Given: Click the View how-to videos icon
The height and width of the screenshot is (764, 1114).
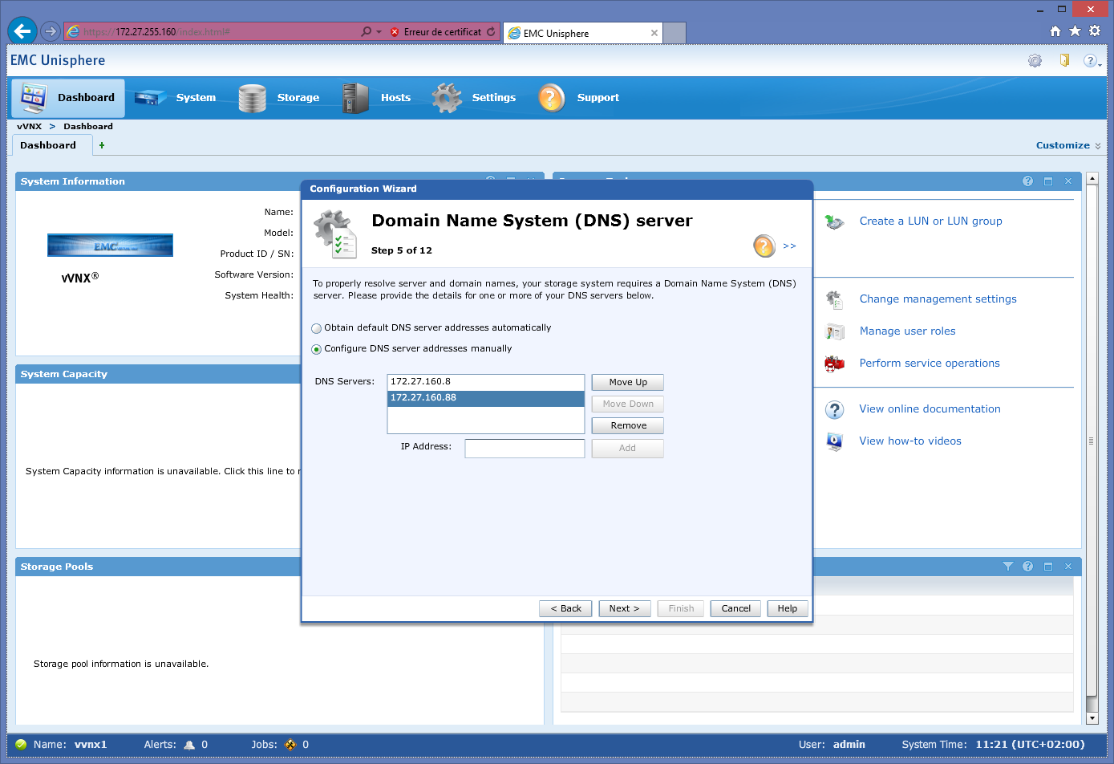Looking at the screenshot, I should 834,441.
